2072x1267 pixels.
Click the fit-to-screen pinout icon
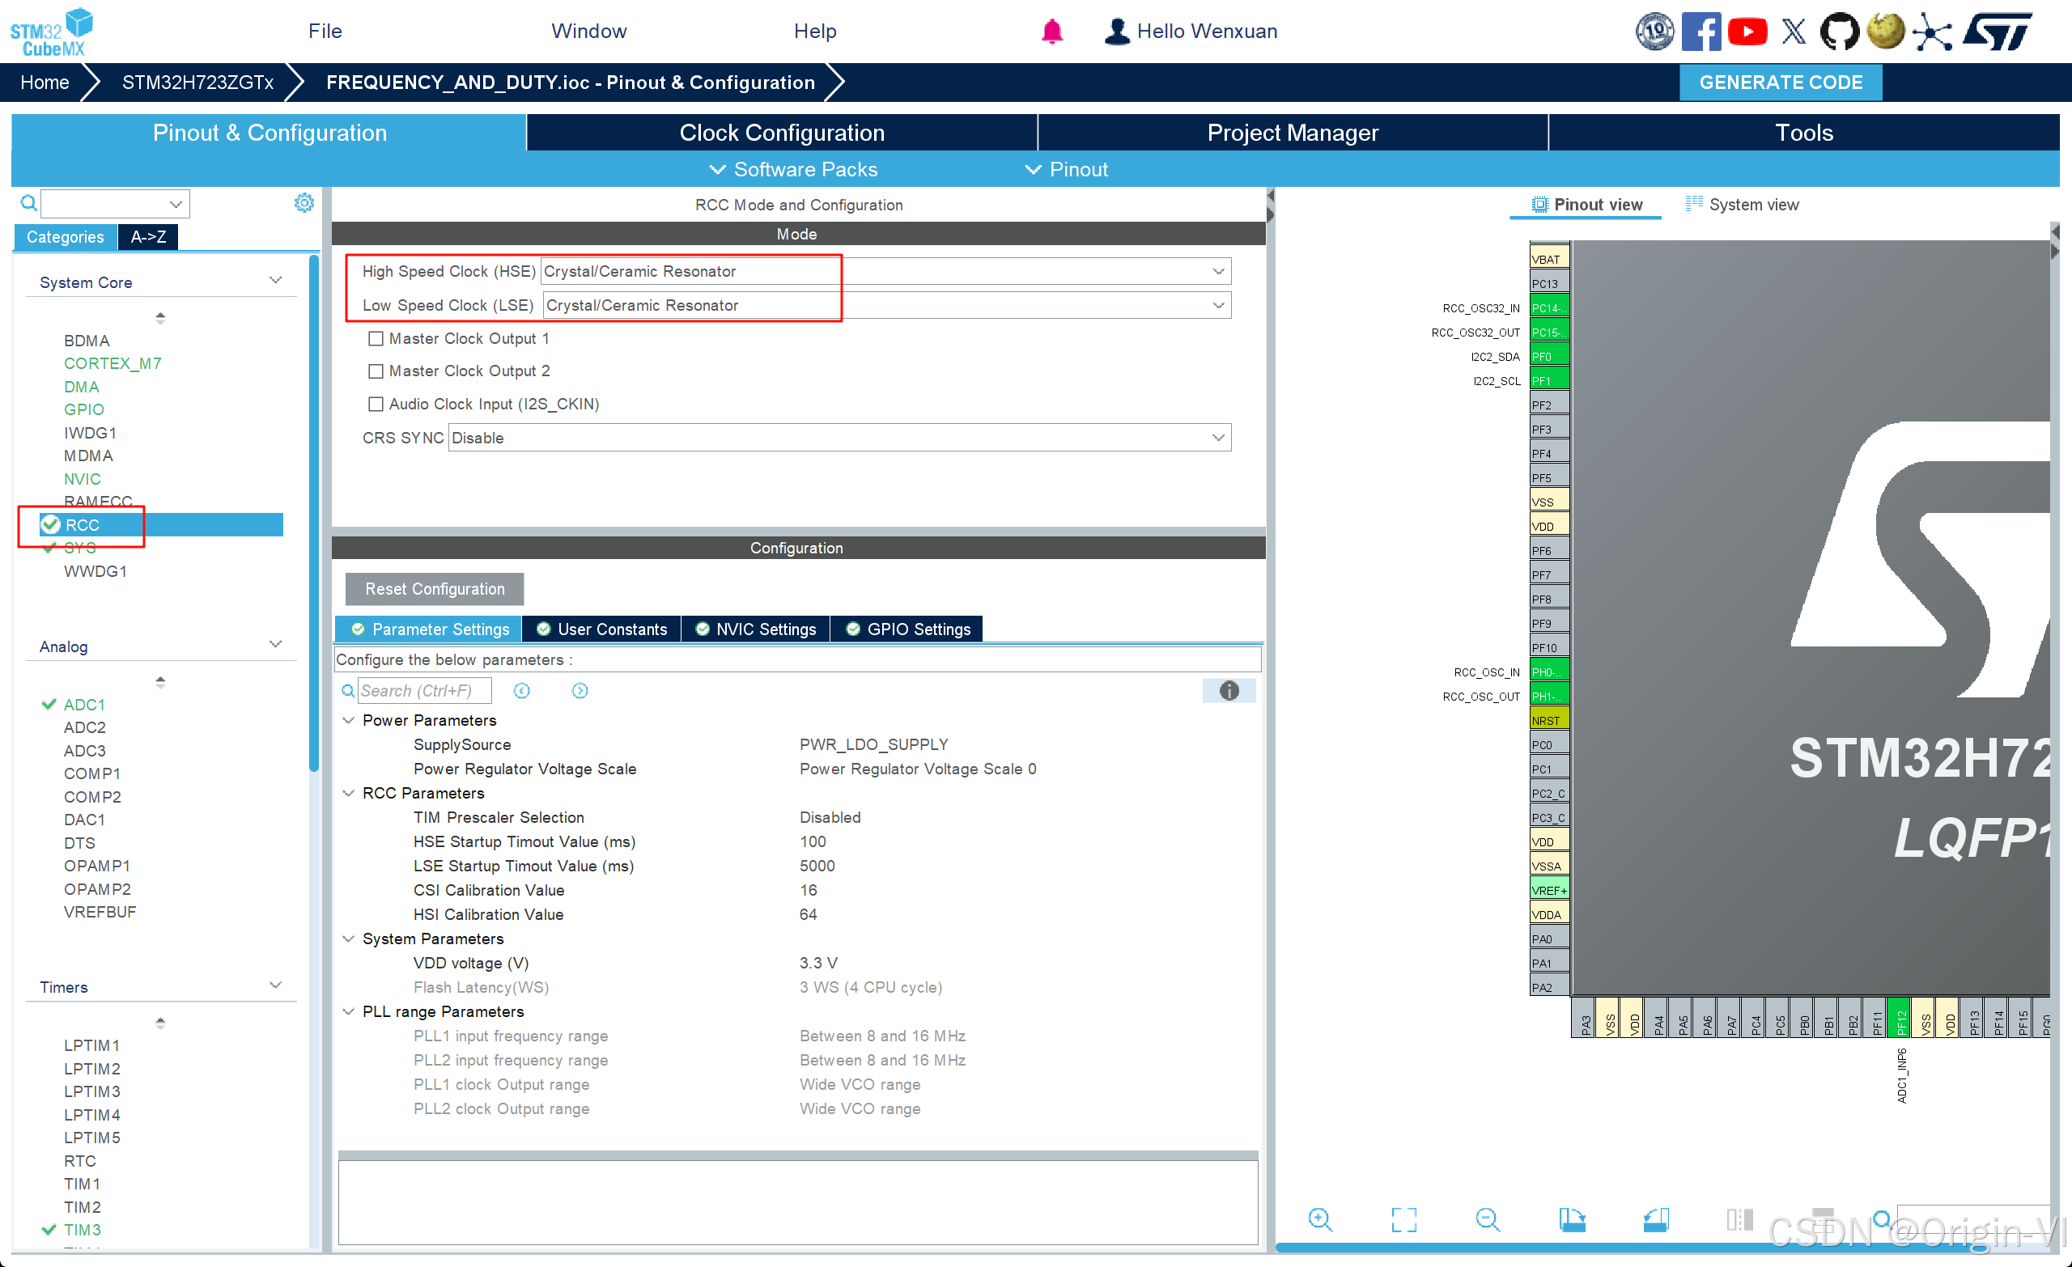click(1403, 1219)
